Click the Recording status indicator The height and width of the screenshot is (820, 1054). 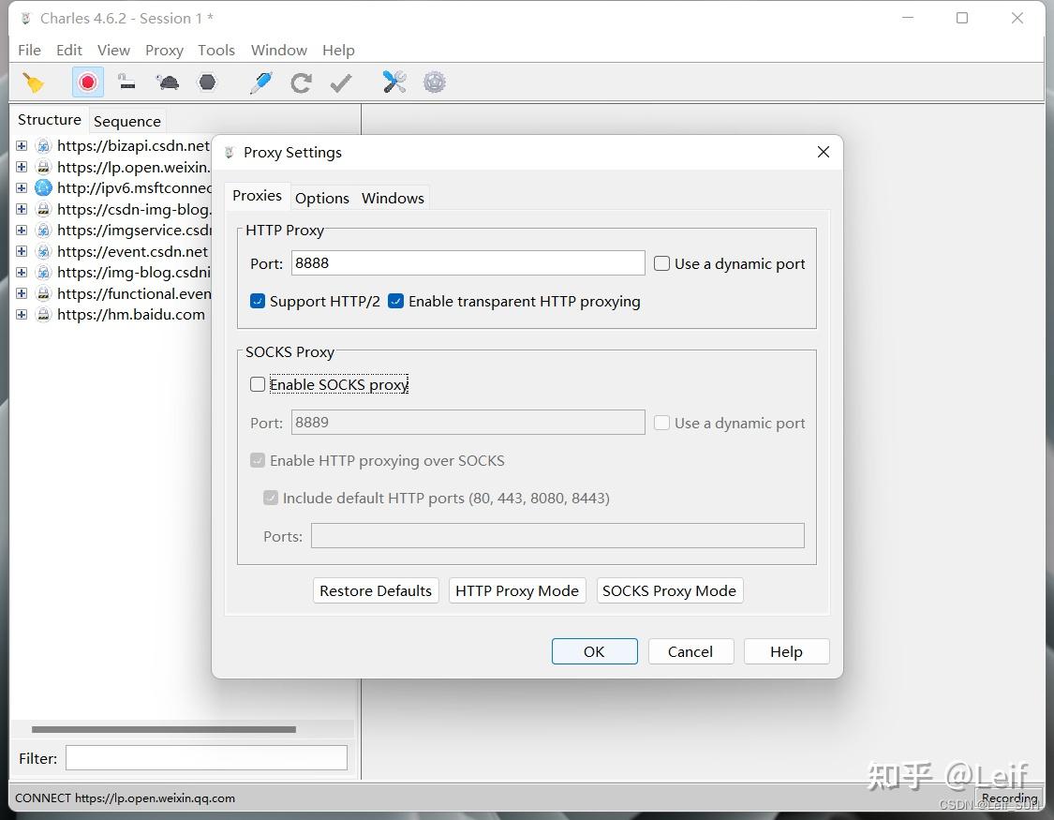1009,798
